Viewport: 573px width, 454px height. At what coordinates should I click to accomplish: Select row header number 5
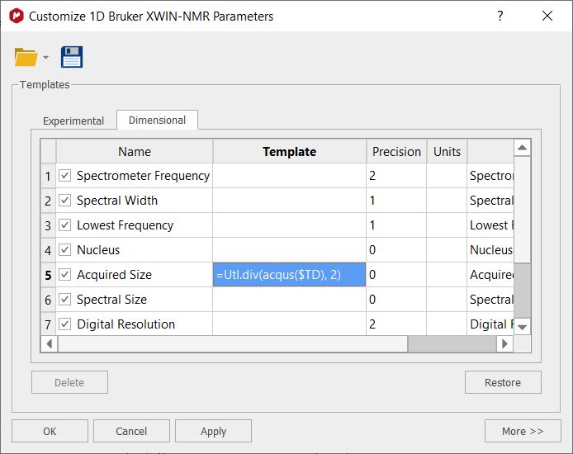click(x=48, y=275)
